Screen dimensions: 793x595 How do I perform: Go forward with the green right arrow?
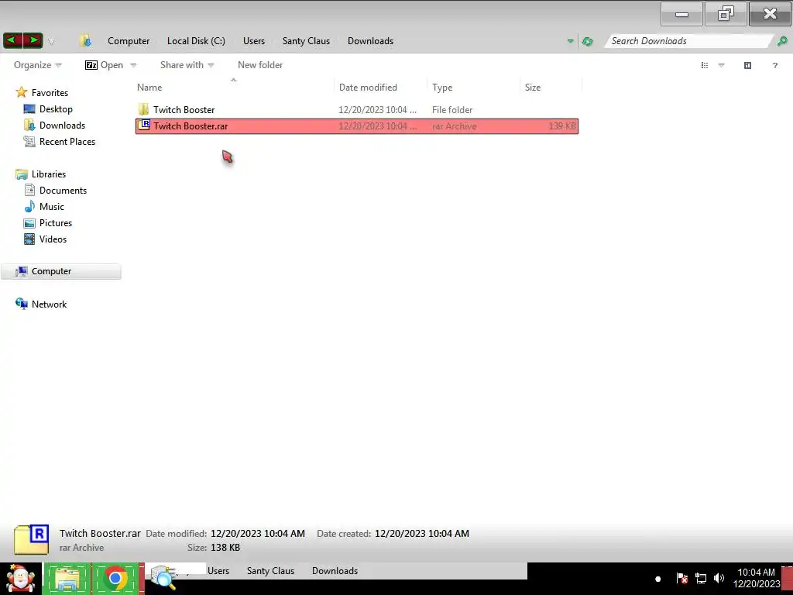[33, 40]
